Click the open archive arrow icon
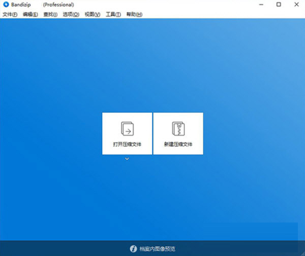Screen dimensions: 305x256 point(127,128)
